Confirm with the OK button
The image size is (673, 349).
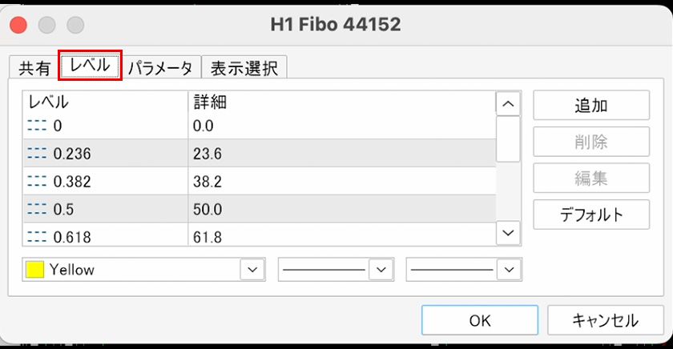click(480, 320)
